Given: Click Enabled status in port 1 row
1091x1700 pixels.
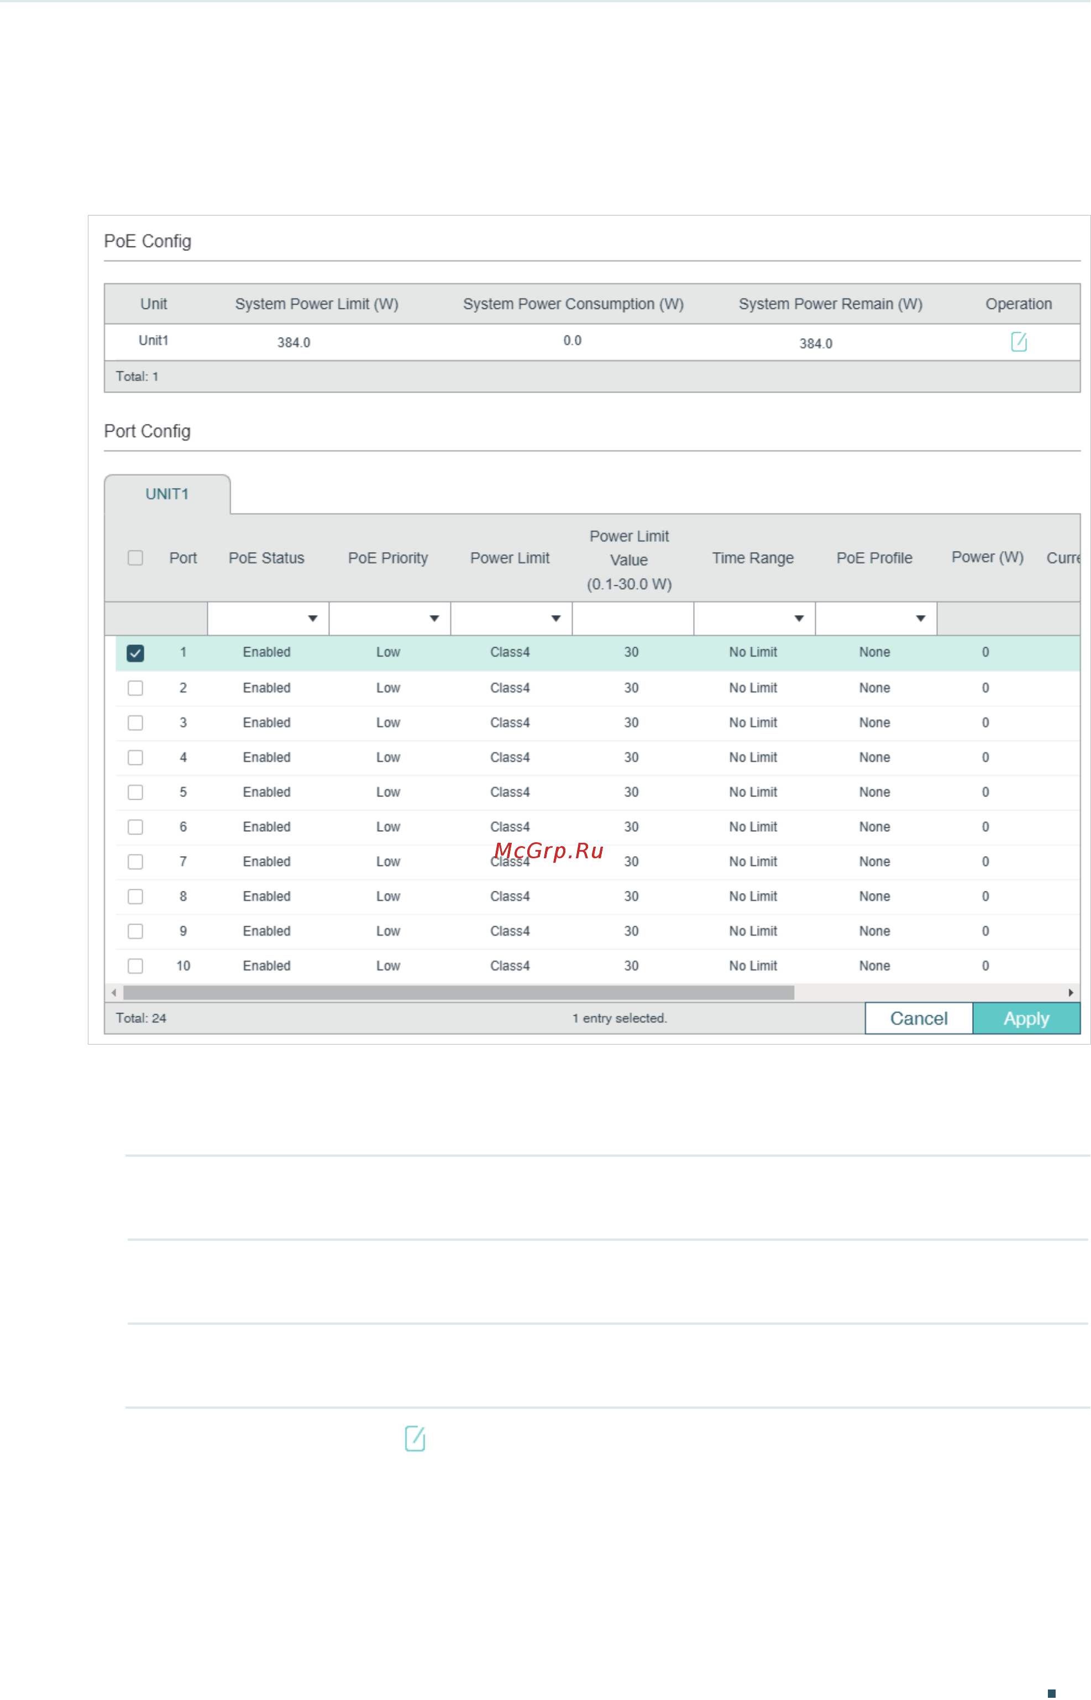Looking at the screenshot, I should 267,652.
